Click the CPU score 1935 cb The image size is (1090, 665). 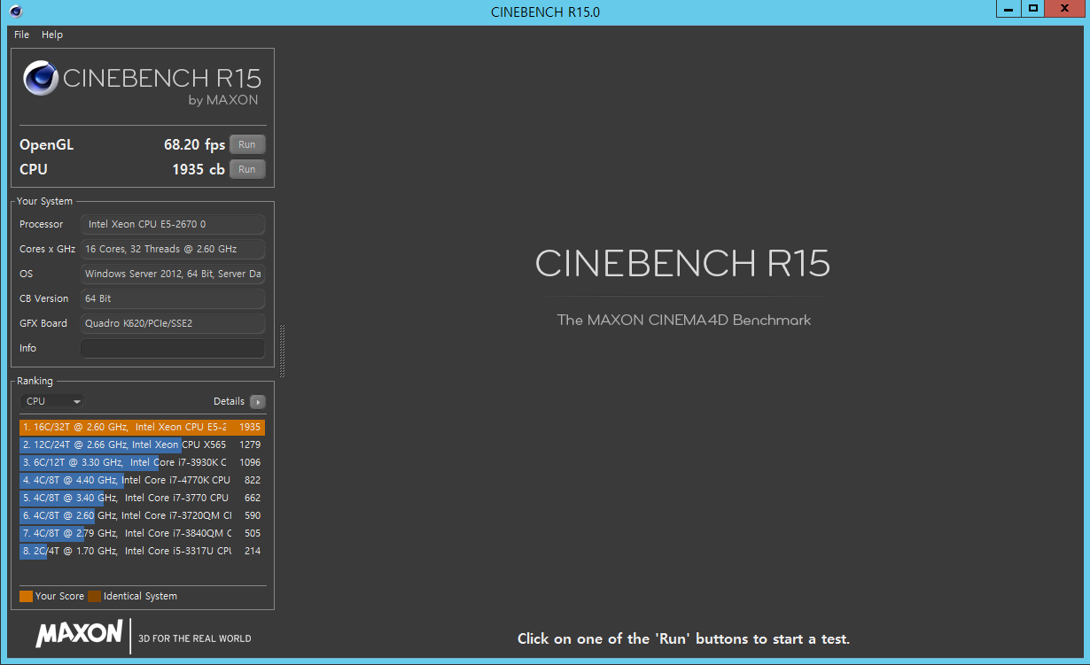coord(199,169)
